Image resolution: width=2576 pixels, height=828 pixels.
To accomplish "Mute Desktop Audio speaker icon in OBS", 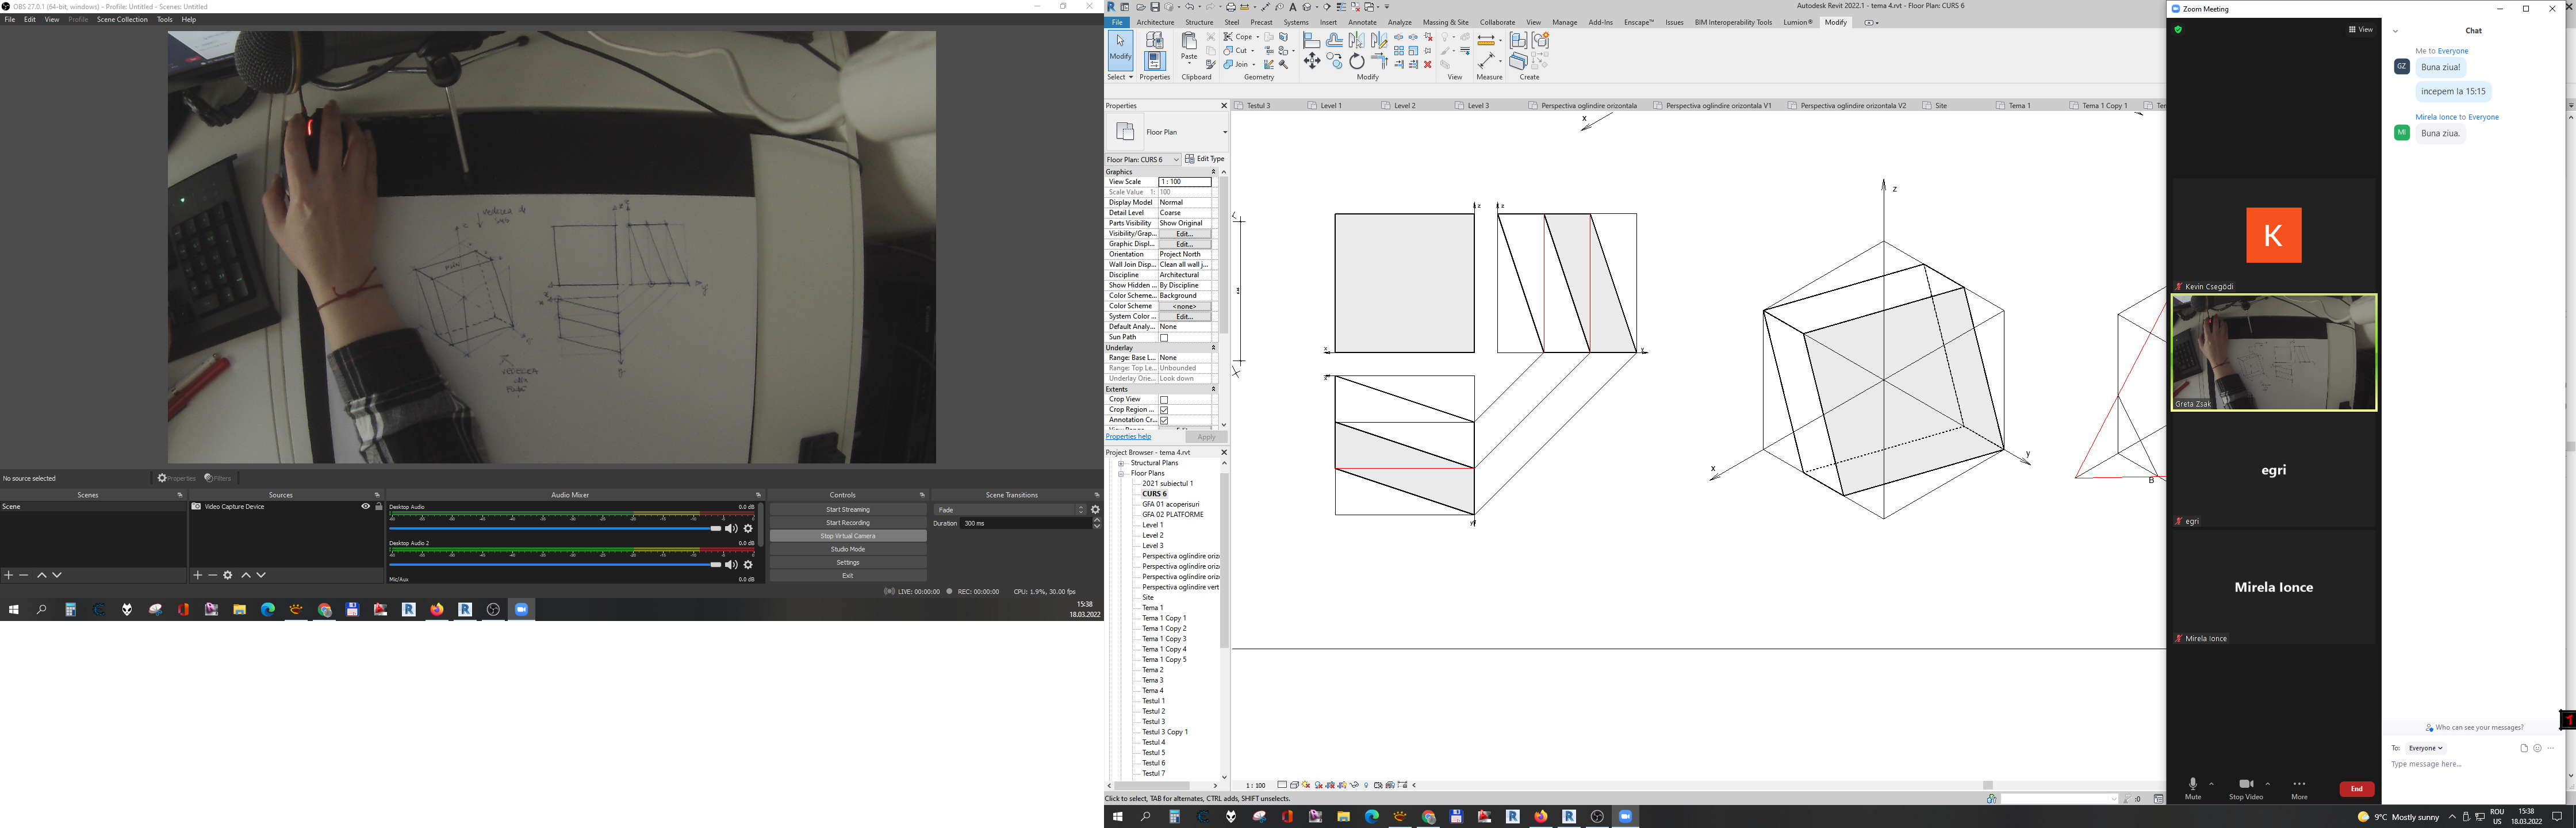I will coord(731,529).
